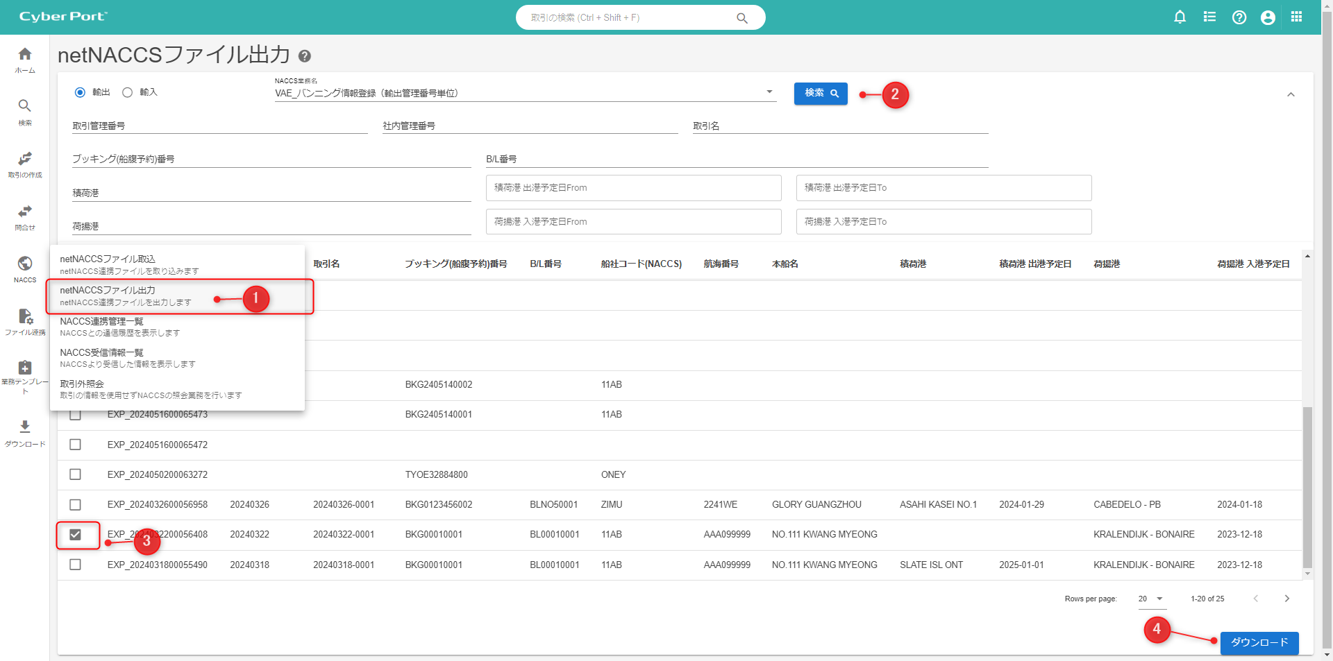The image size is (1333, 661).
Task: Select the 輸入 (import) radio button
Action: pyautogui.click(x=127, y=92)
